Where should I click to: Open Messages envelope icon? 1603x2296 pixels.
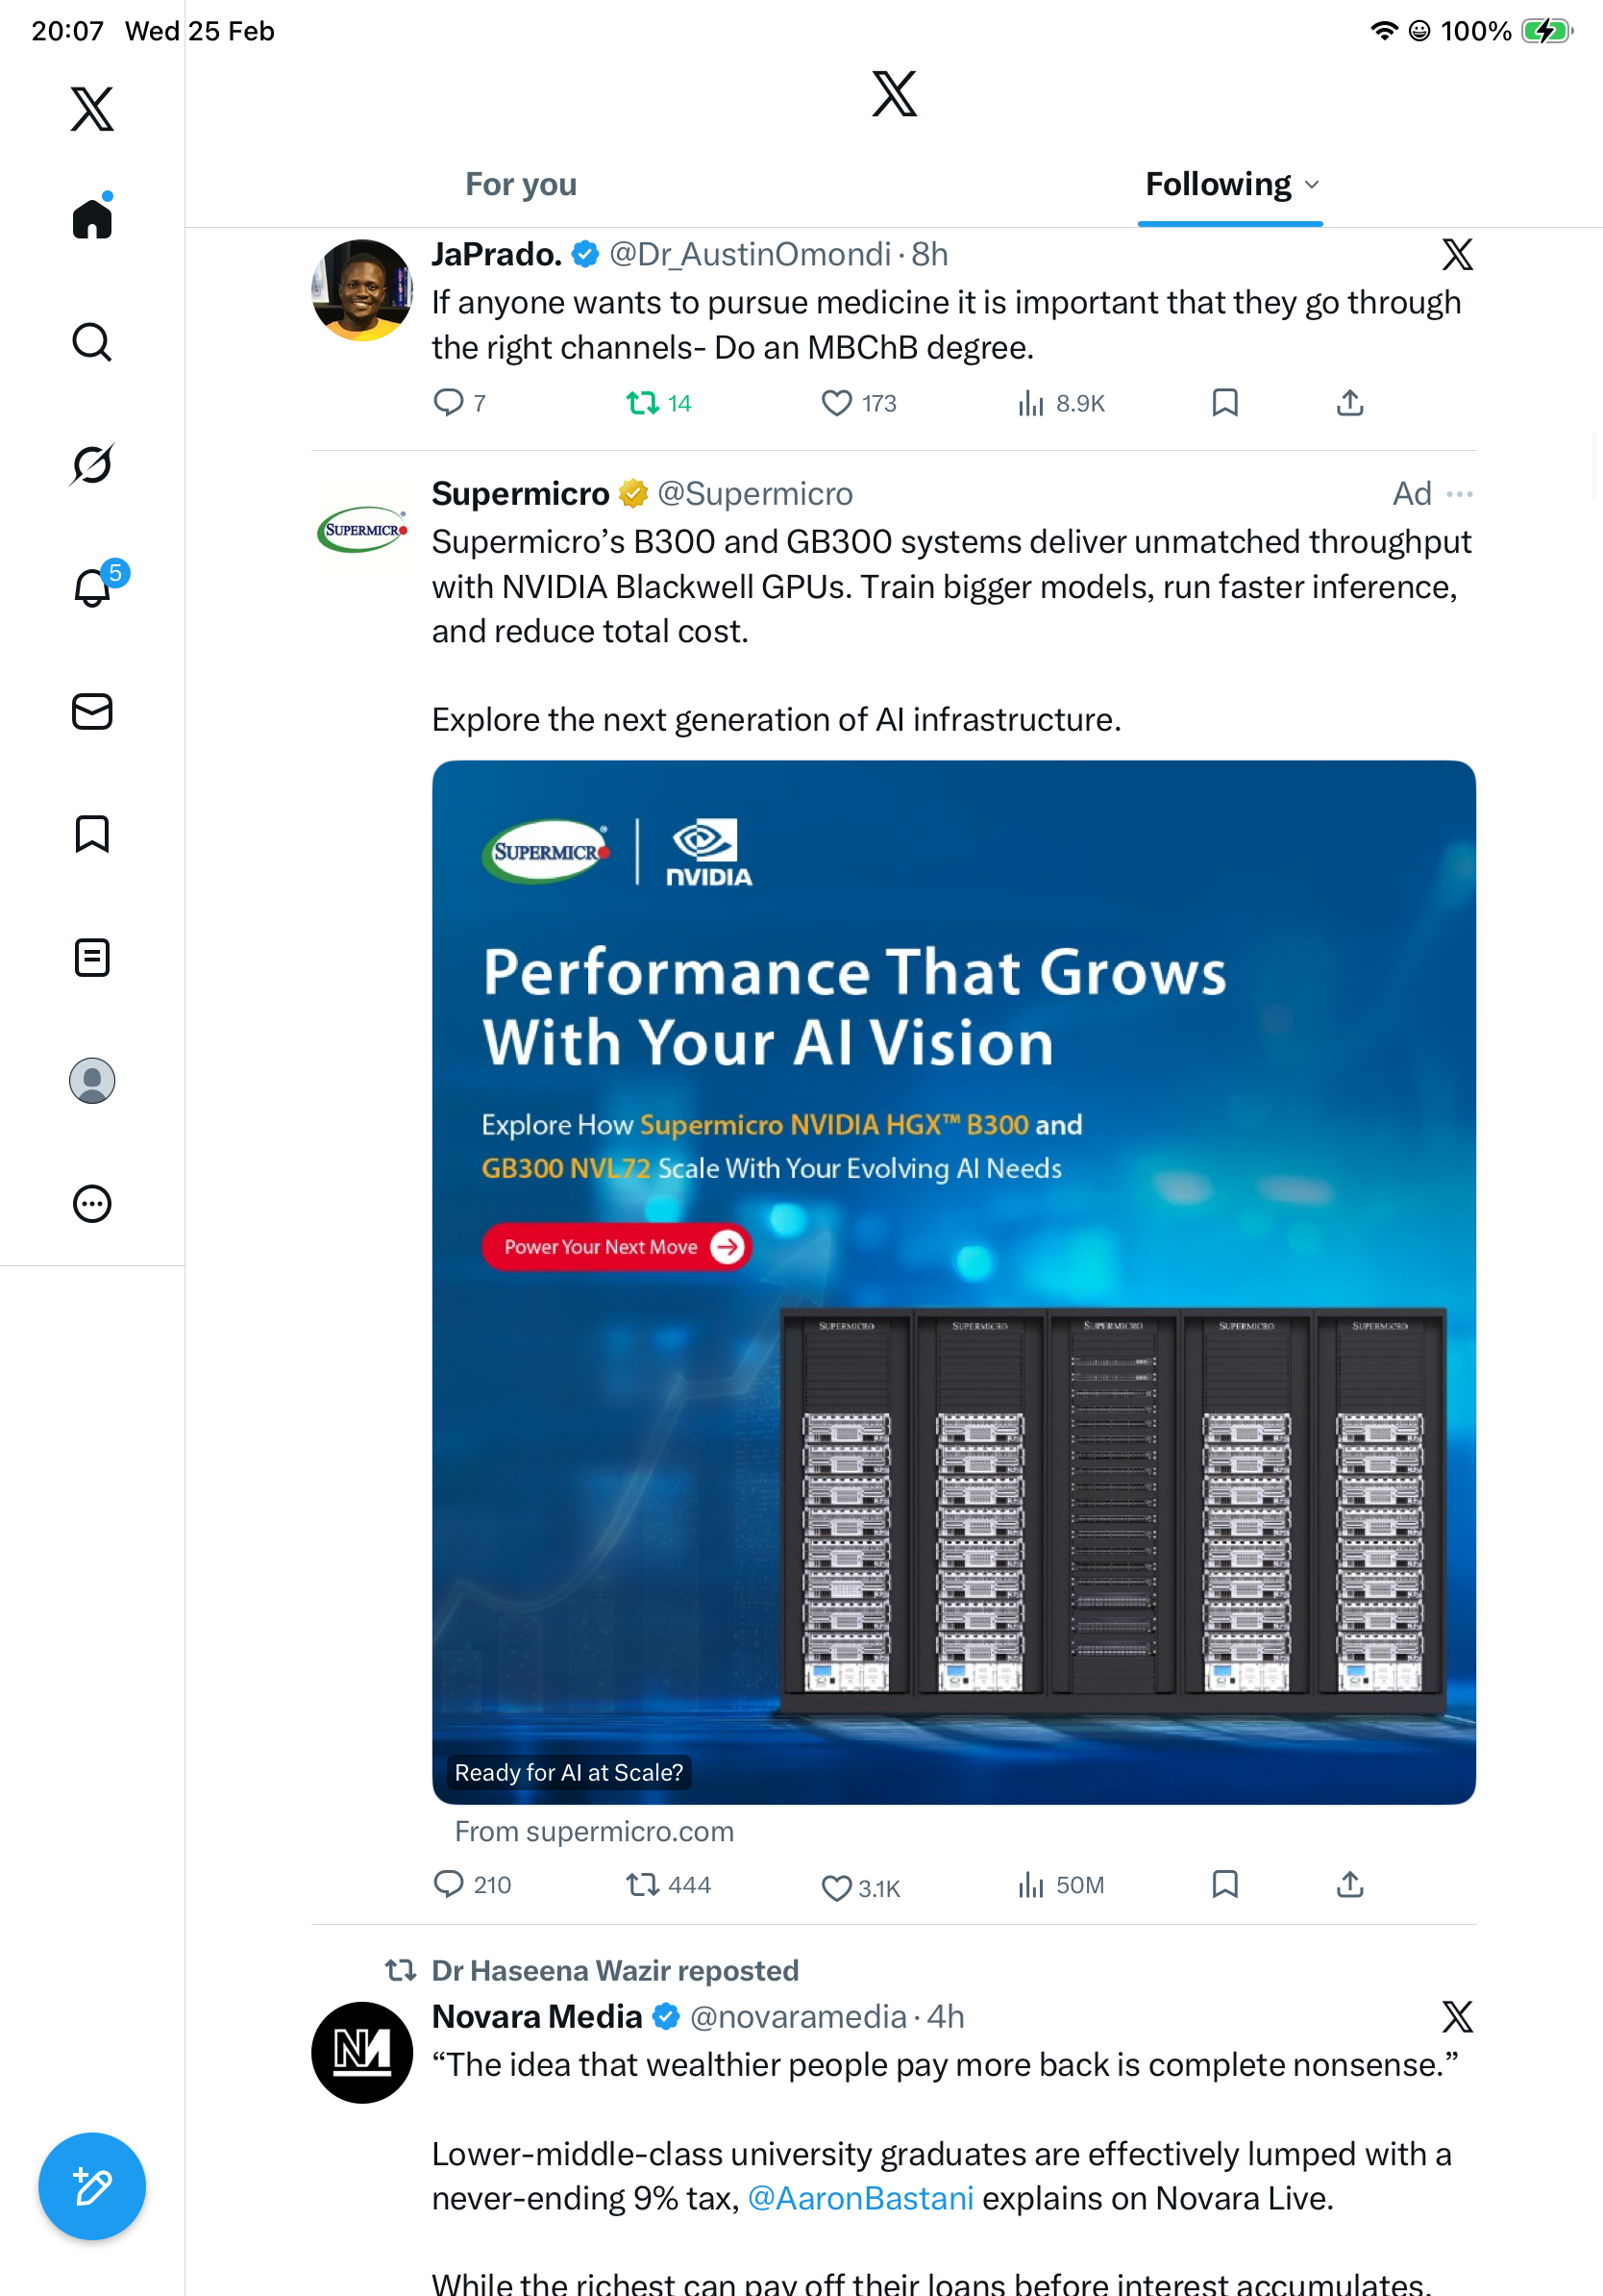click(x=92, y=711)
